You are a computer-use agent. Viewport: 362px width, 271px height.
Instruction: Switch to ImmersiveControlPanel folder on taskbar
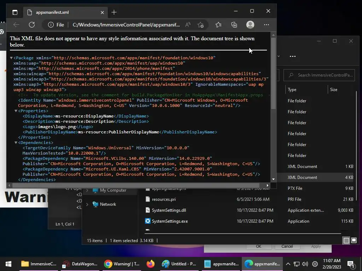click(38, 264)
